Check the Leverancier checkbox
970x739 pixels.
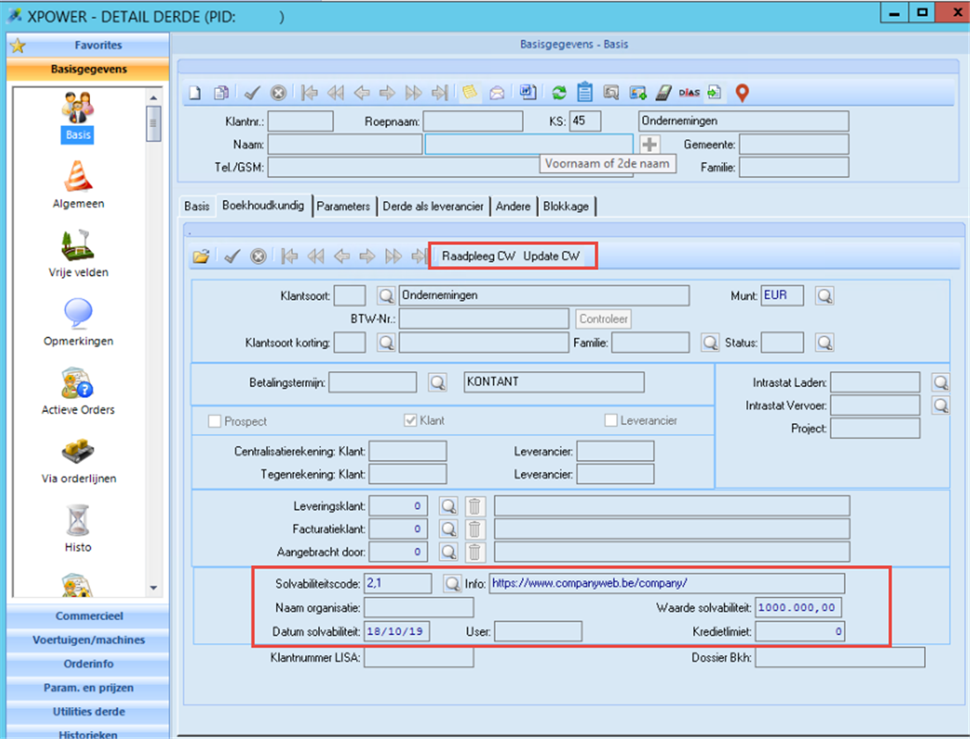[x=611, y=422]
